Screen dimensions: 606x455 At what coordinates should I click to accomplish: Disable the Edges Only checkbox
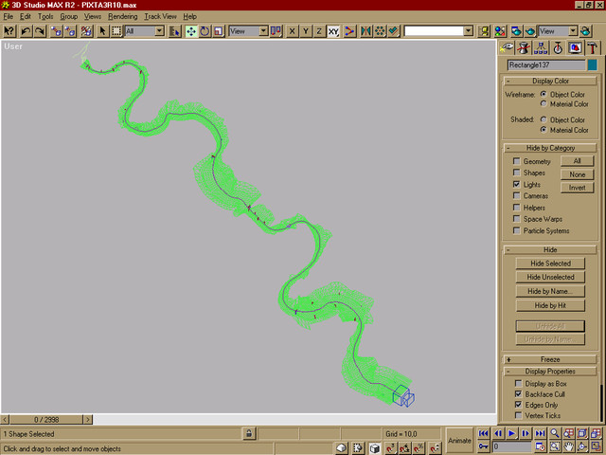pyautogui.click(x=518, y=405)
